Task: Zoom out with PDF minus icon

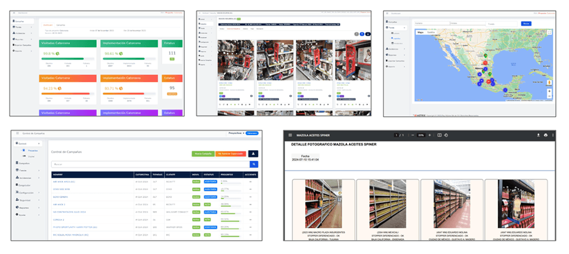Action: coord(413,136)
